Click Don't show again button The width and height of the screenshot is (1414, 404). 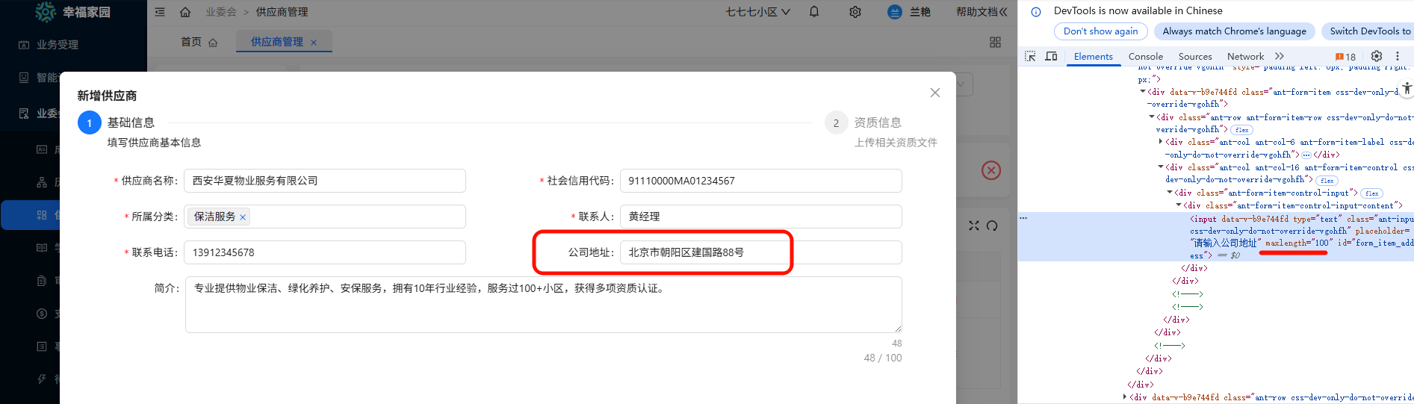click(x=1100, y=31)
